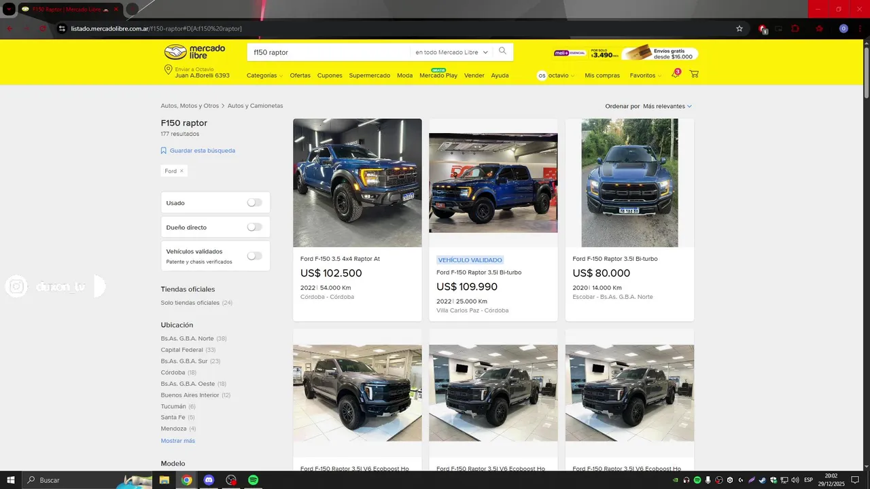The image size is (870, 489).
Task: Expand the Categorías dropdown
Action: tap(264, 75)
